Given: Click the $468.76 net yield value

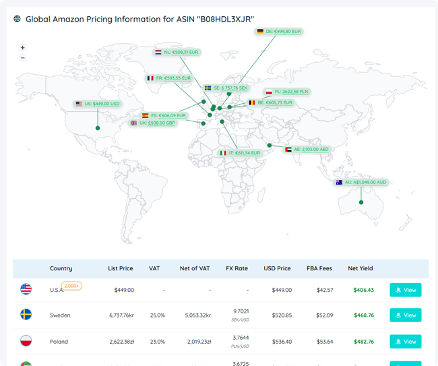Looking at the screenshot, I should coord(364,315).
